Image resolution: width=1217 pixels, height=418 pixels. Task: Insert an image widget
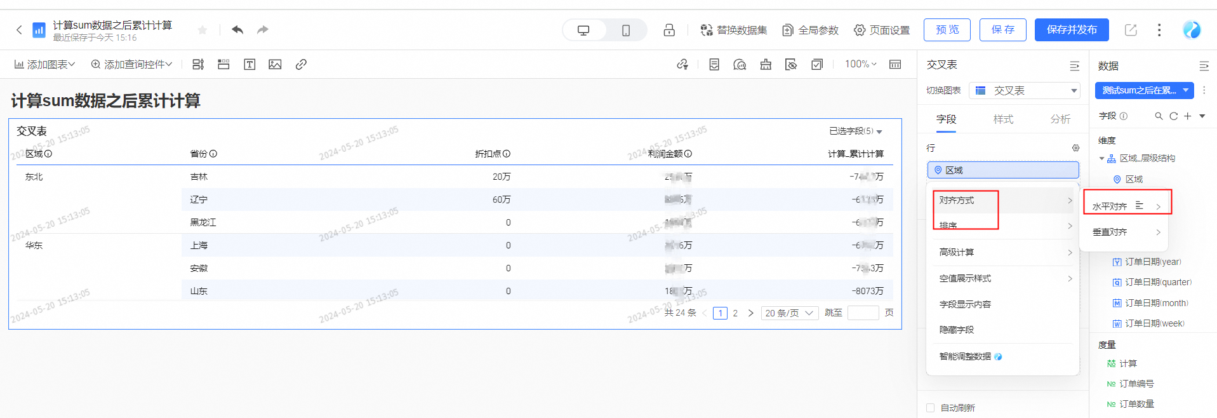(275, 64)
